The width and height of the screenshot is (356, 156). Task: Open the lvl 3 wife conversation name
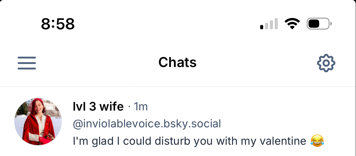pos(98,107)
